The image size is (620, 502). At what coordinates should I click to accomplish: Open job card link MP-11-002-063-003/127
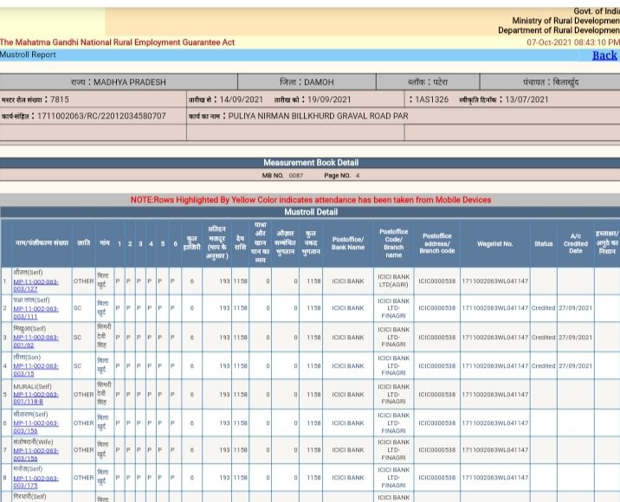click(x=36, y=286)
